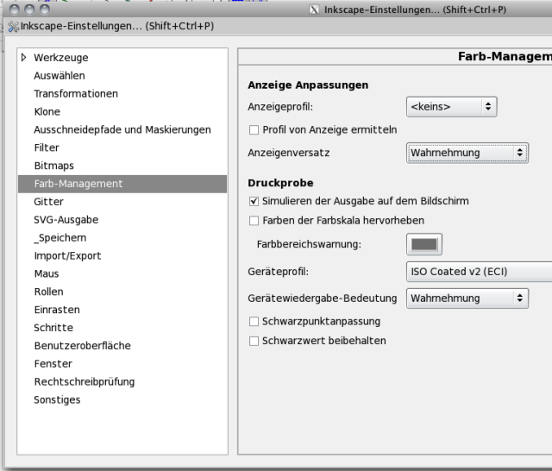Click the second (middle) window control button
Viewport: 552px width, 471px height.
(x=29, y=9)
